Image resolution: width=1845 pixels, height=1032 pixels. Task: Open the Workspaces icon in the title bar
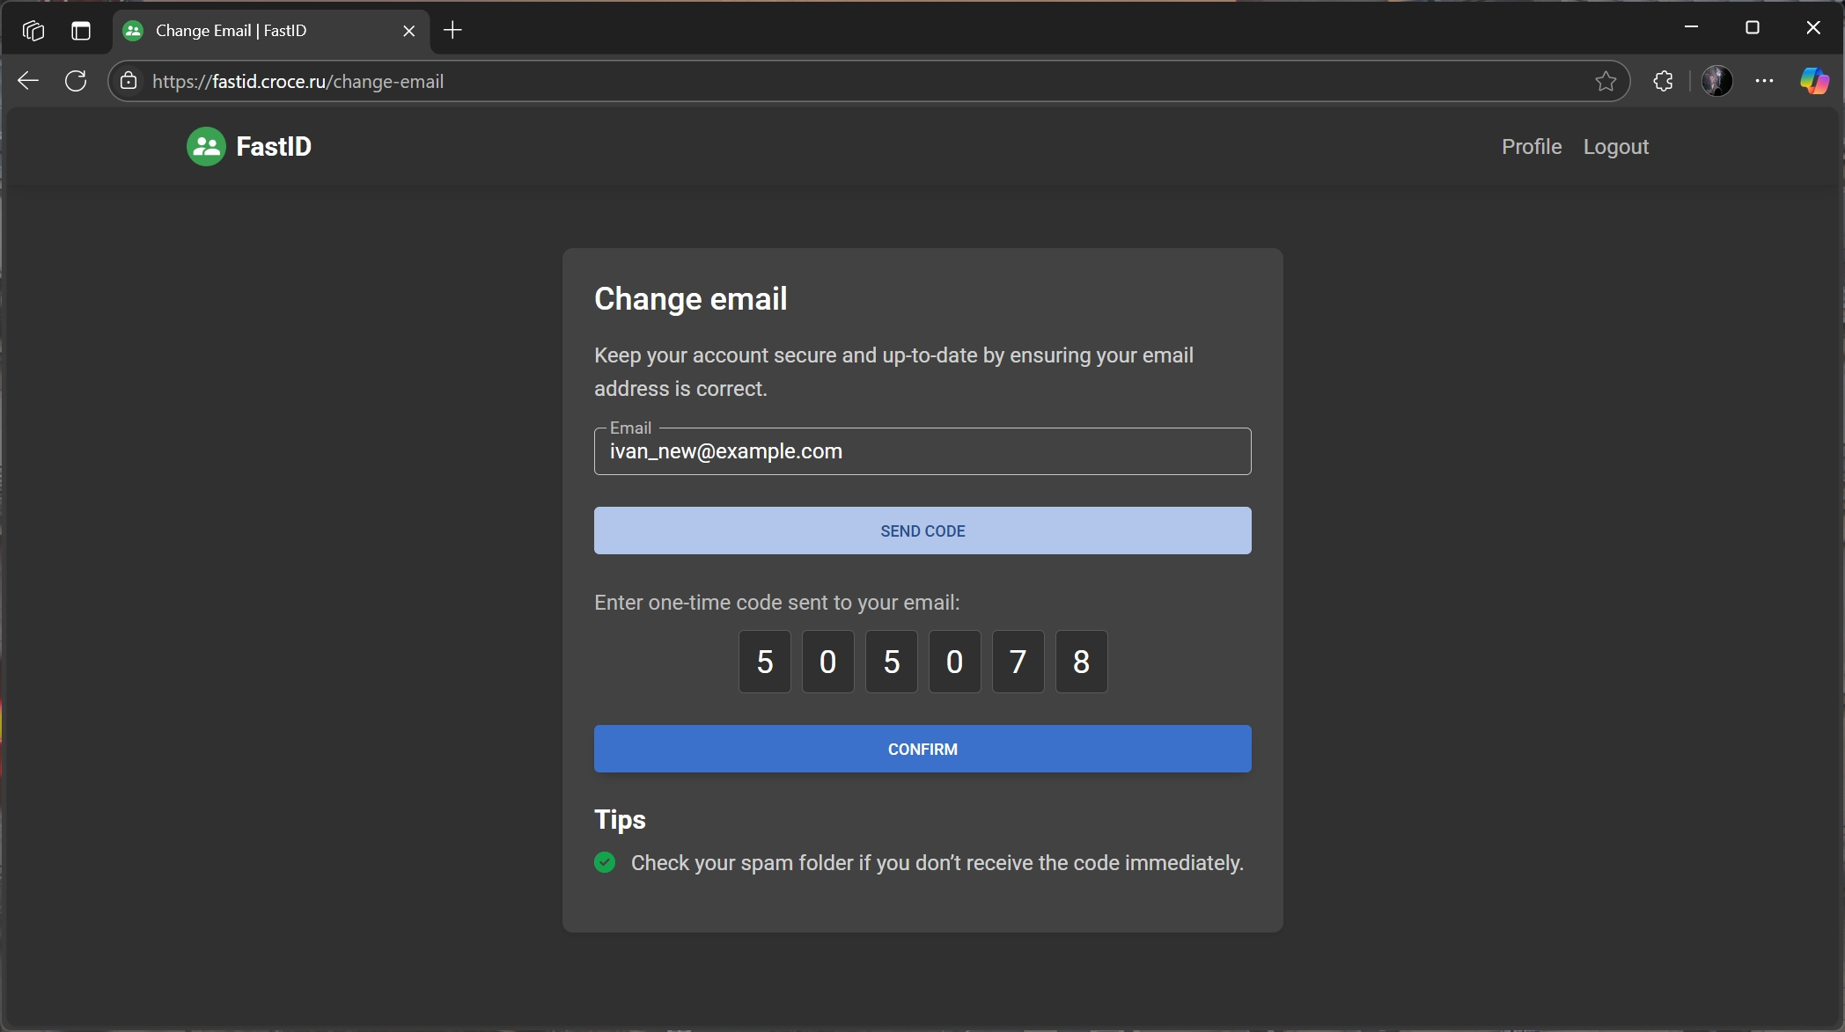tap(33, 31)
